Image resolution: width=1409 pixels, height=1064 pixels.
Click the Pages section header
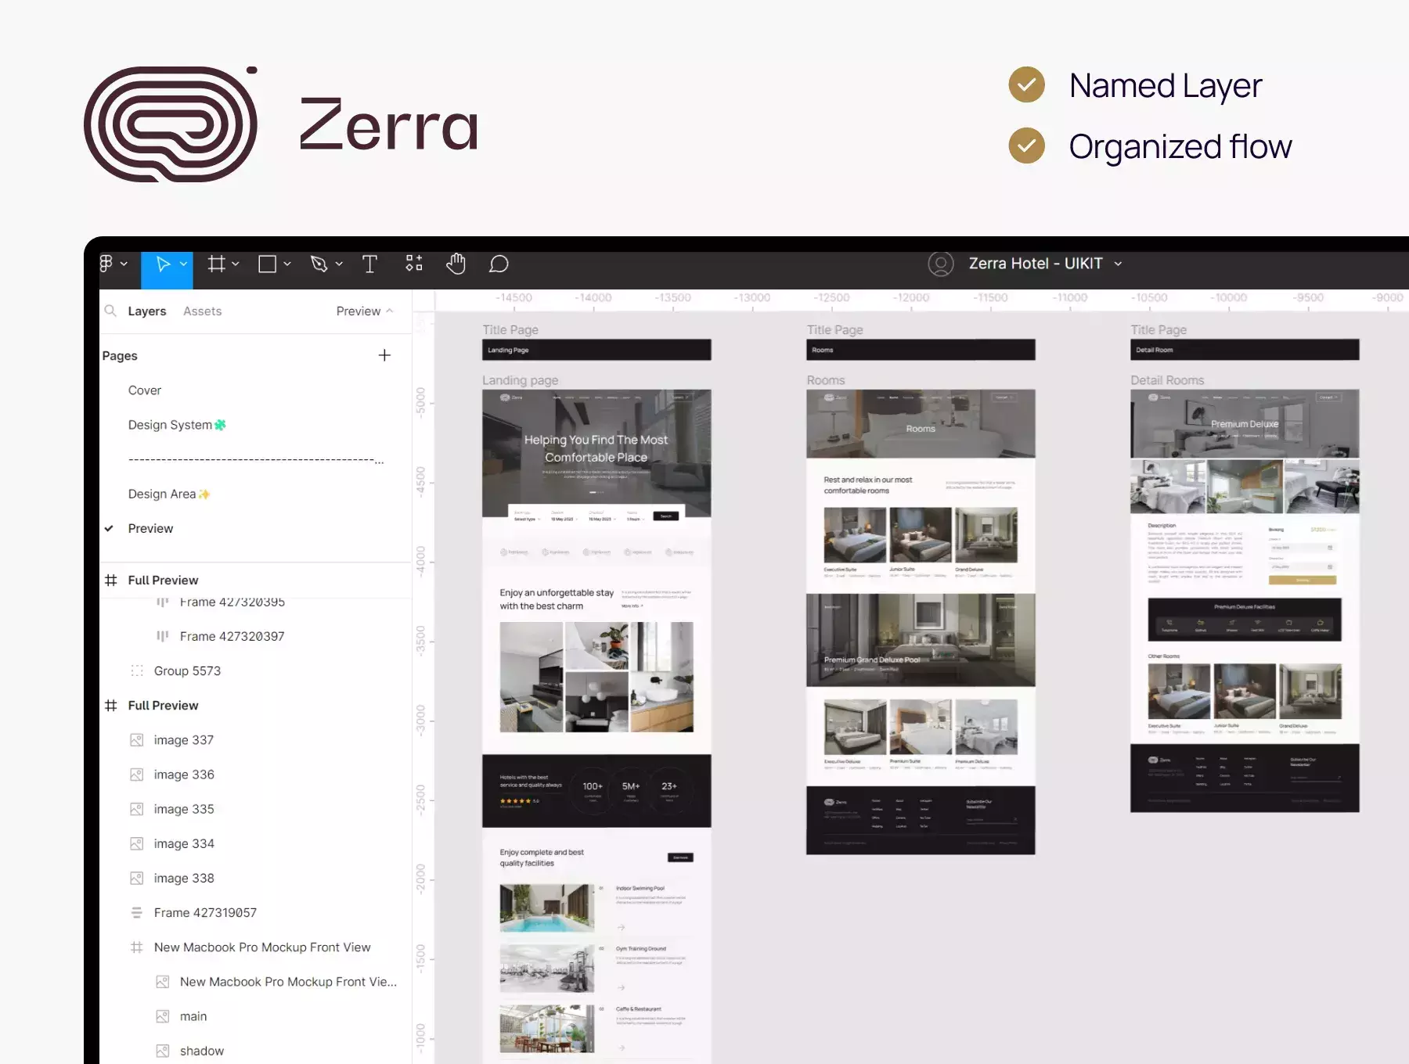(x=120, y=355)
